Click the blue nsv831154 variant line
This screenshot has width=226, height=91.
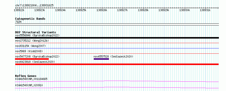[117, 48]
